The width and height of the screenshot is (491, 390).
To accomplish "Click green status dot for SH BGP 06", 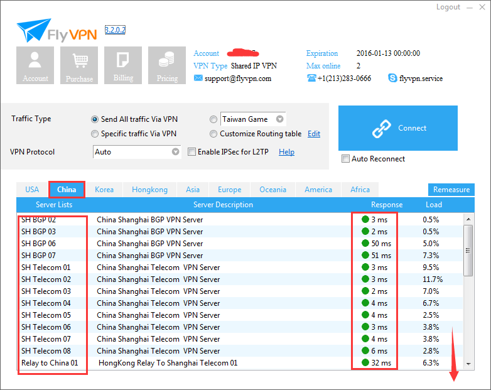I will (x=365, y=243).
